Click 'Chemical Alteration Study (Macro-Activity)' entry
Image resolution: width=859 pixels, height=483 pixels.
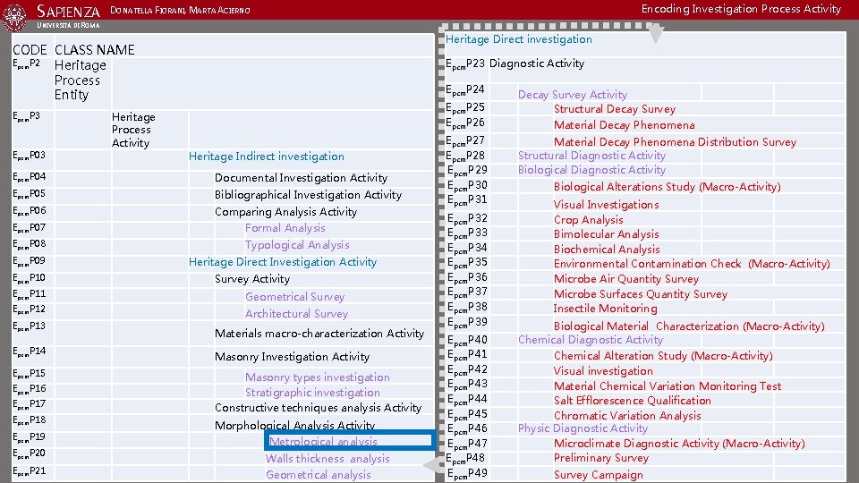[663, 356]
